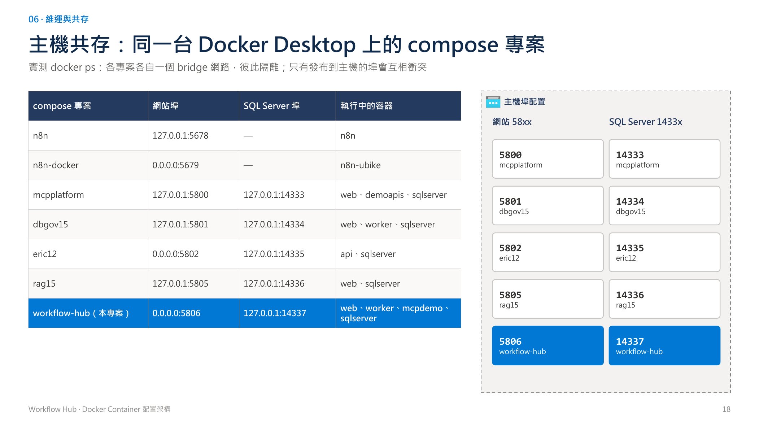
Task: Select the rag15 project name cell
Action: [x=88, y=284]
